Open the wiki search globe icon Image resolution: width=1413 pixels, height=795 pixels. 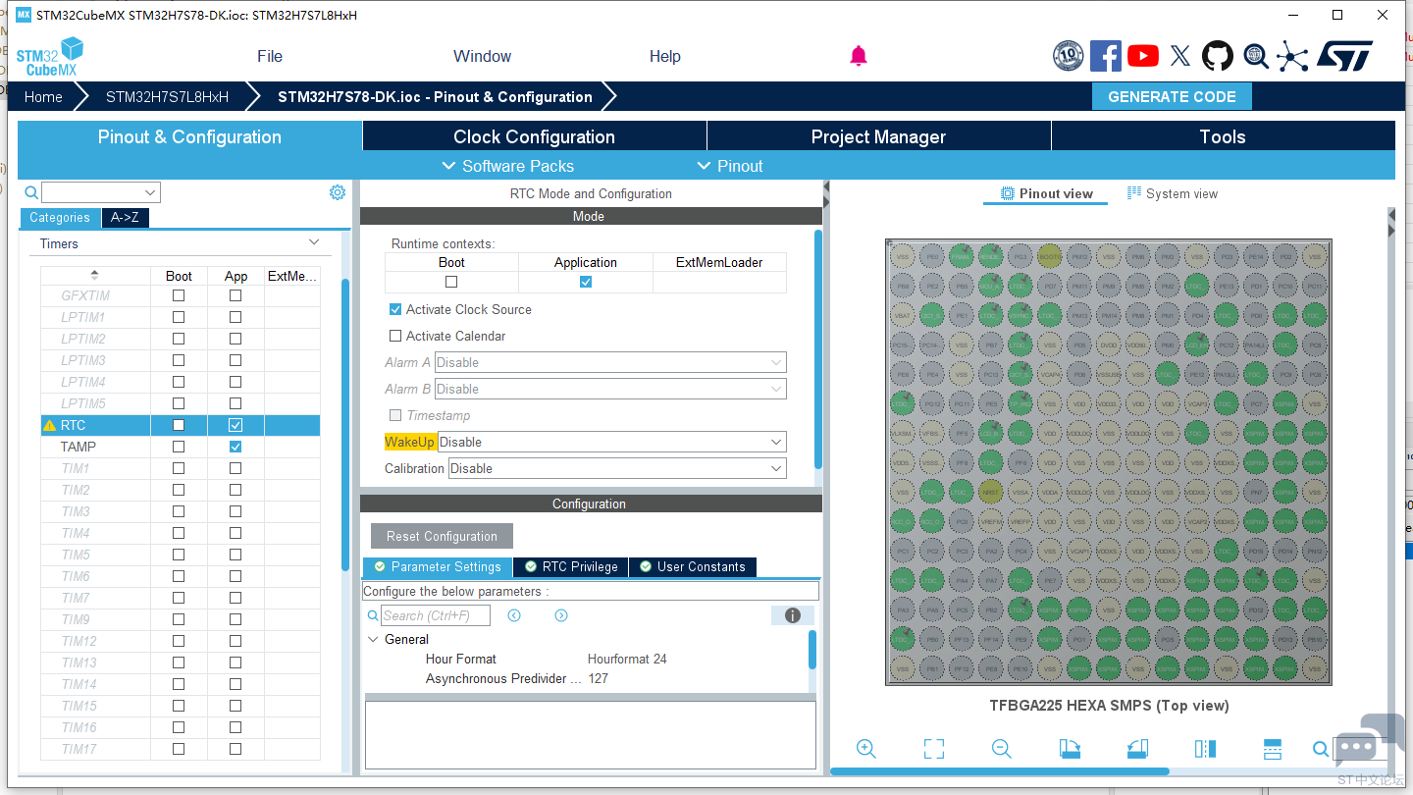pyautogui.click(x=1256, y=56)
